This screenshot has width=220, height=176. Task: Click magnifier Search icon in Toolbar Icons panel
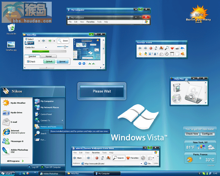pos(167,48)
